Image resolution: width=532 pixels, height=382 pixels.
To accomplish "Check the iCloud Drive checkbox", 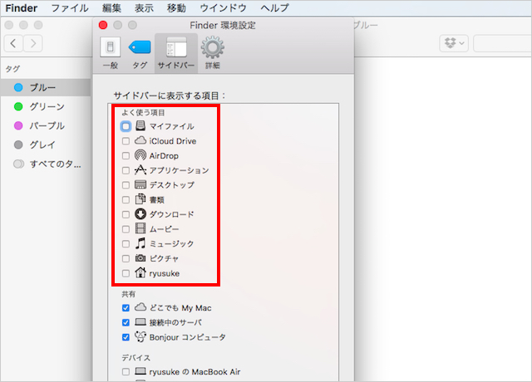I will tap(126, 141).
